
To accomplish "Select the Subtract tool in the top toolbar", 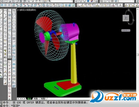I will (6, 5).
